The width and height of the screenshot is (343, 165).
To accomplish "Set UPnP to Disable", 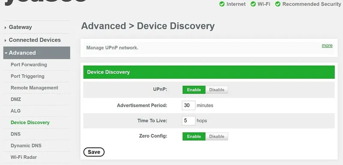I will click(217, 90).
